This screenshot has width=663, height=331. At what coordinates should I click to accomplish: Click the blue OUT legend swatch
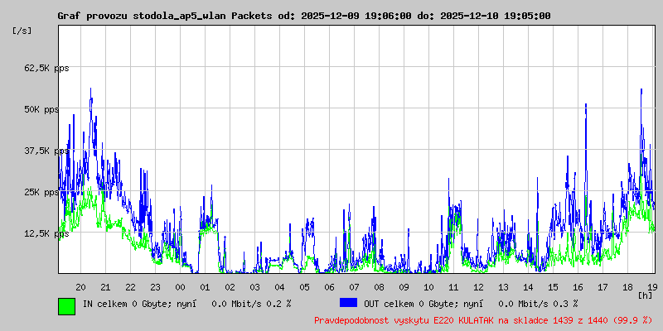[x=348, y=303]
